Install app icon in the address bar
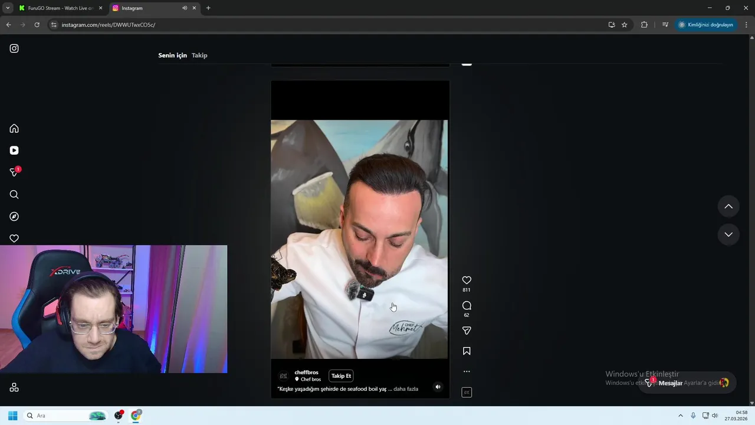The image size is (755, 425). click(x=612, y=25)
